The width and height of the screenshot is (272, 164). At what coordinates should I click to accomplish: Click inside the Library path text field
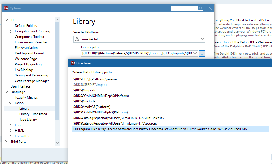[x=137, y=53]
